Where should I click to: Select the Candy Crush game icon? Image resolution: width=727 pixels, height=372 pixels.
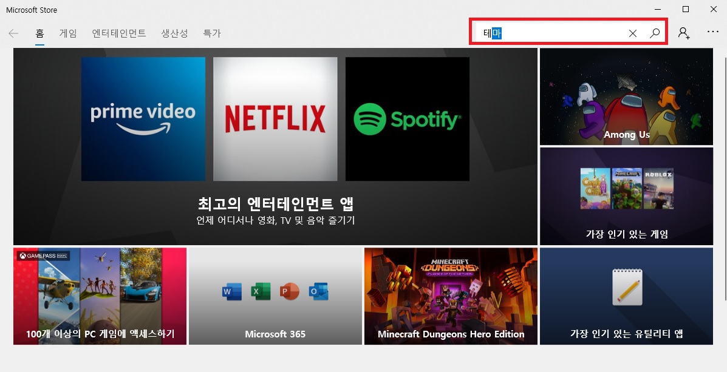595,189
